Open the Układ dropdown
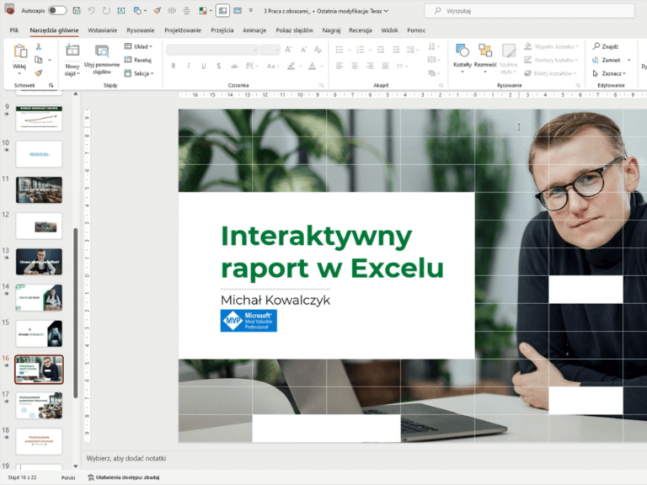 click(x=139, y=46)
